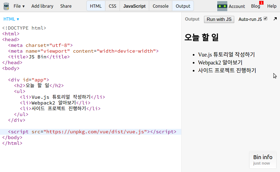Click the JS Bin logo icon
This screenshot has height=172, width=280.
click(x=6, y=6)
